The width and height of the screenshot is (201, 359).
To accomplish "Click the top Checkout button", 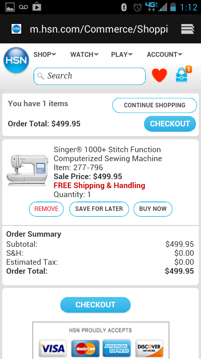I will tap(170, 124).
